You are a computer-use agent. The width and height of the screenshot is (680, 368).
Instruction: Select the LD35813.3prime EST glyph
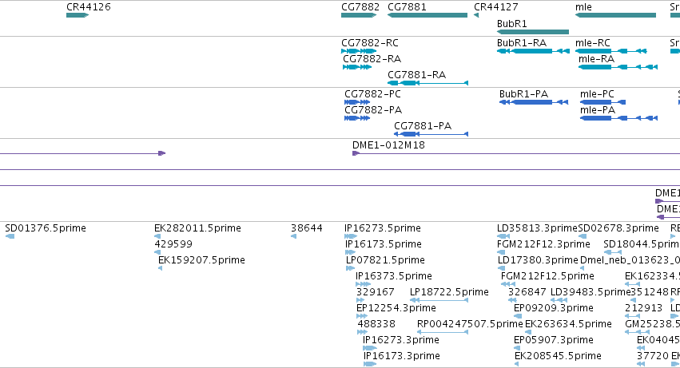[503, 236]
